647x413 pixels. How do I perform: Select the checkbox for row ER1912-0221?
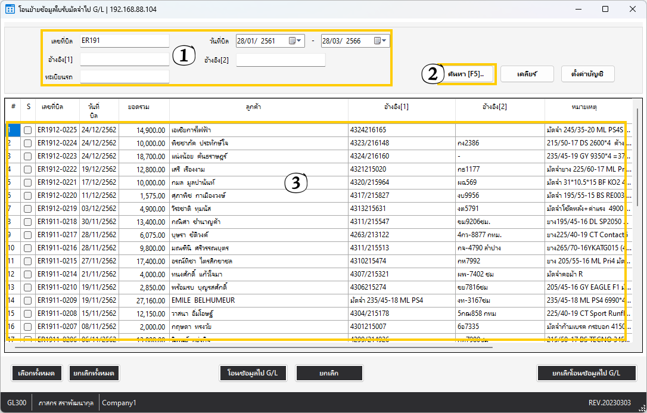(27, 182)
